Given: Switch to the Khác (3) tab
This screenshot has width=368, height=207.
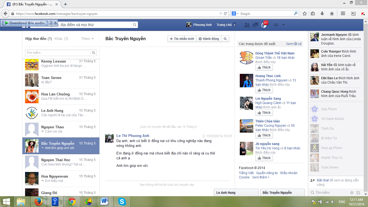Looking at the screenshot, I should 61,39.
